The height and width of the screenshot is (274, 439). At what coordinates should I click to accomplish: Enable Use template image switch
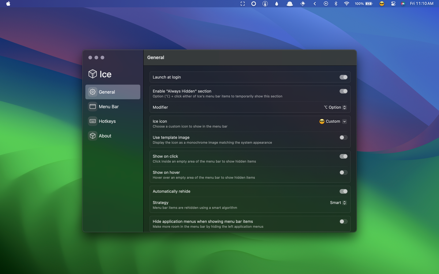point(344,137)
